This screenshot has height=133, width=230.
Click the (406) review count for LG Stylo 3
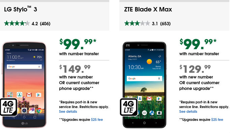(x=45, y=24)
